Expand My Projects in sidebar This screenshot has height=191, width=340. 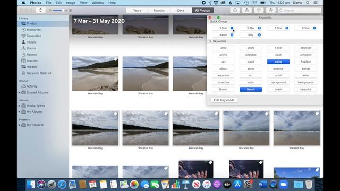coord(19,125)
